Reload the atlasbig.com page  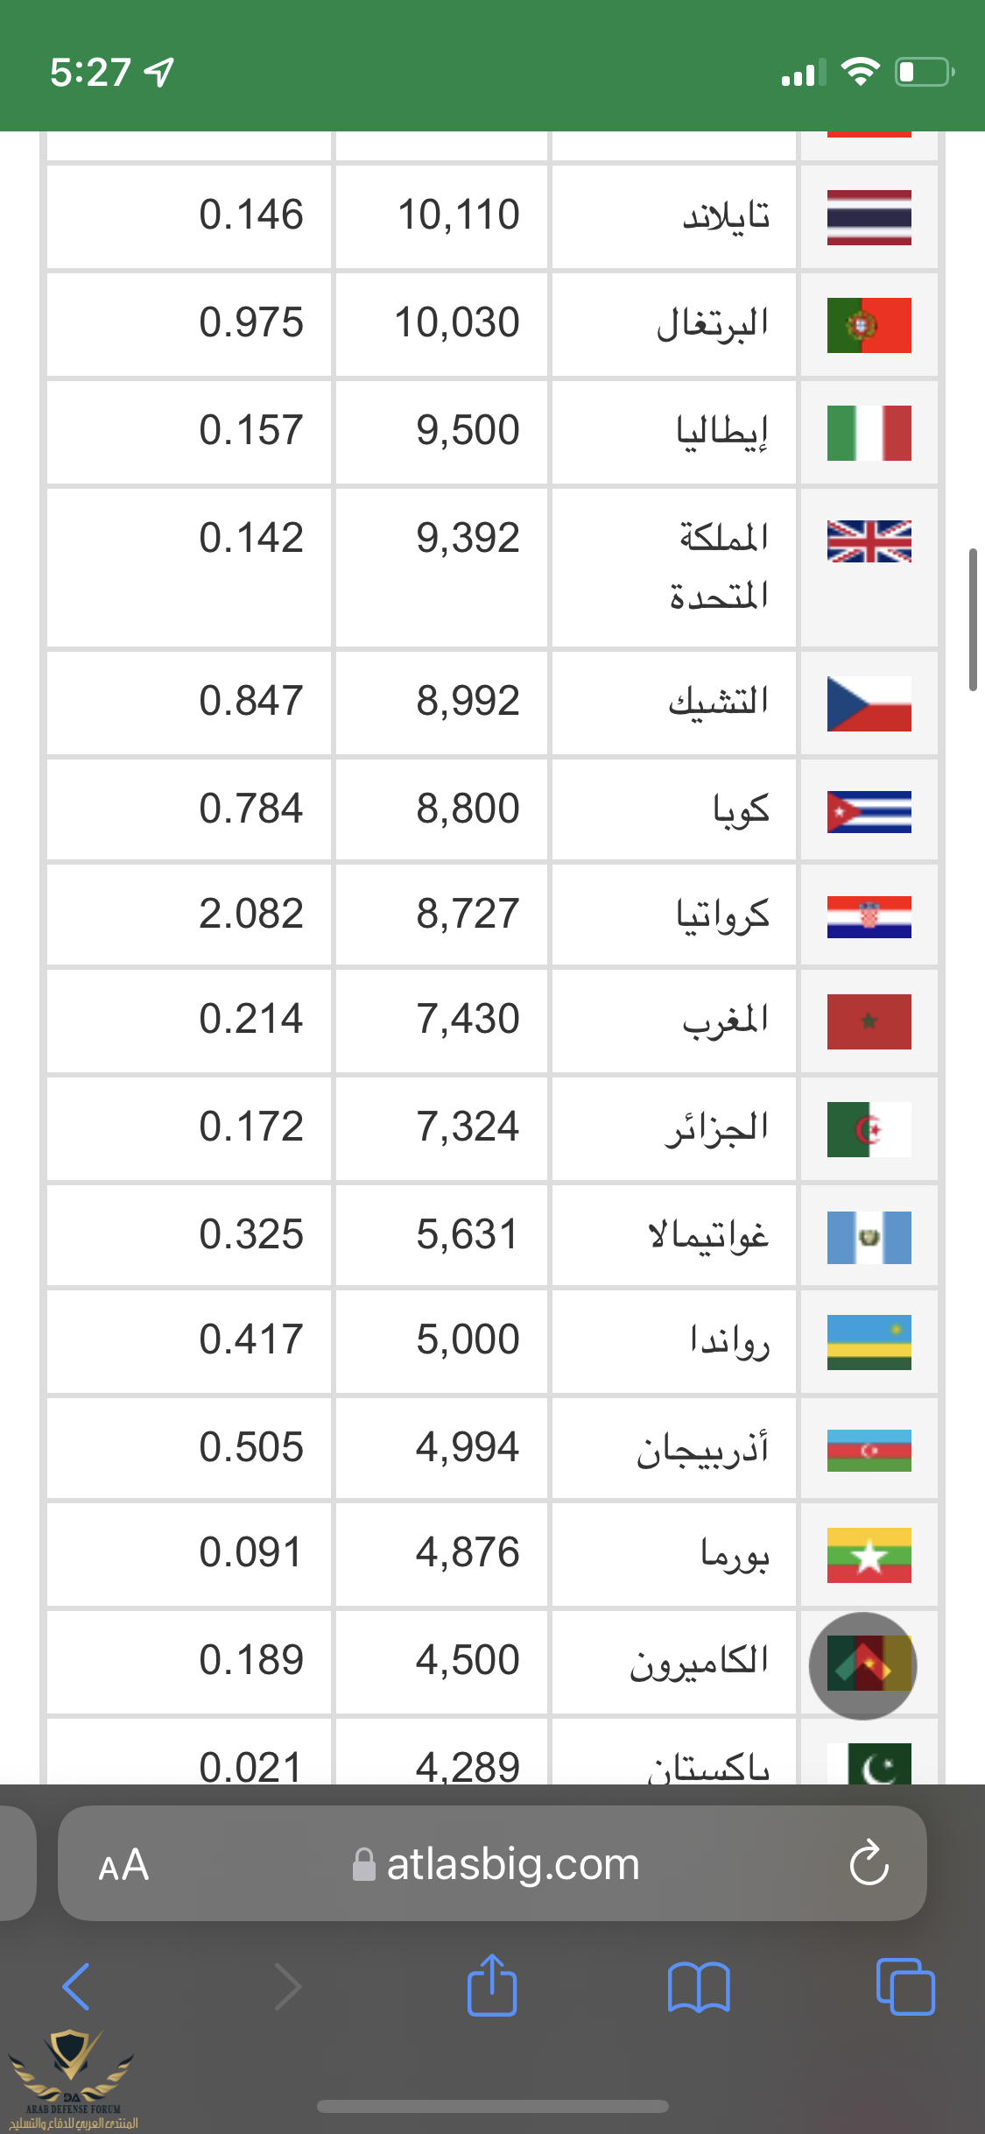pos(869,1863)
